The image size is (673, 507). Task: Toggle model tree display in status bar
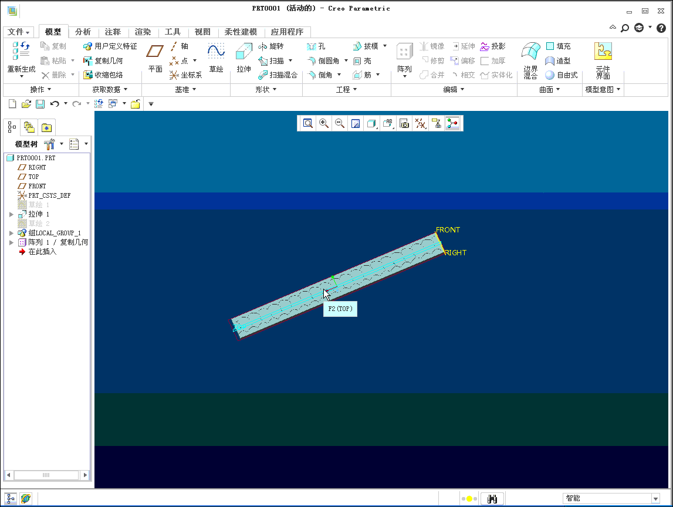coord(11,499)
